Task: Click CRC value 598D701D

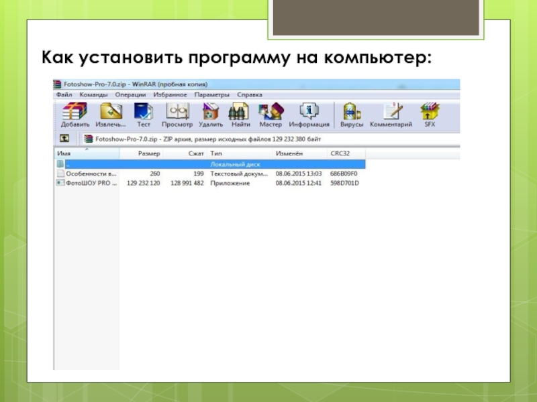Action: [344, 183]
